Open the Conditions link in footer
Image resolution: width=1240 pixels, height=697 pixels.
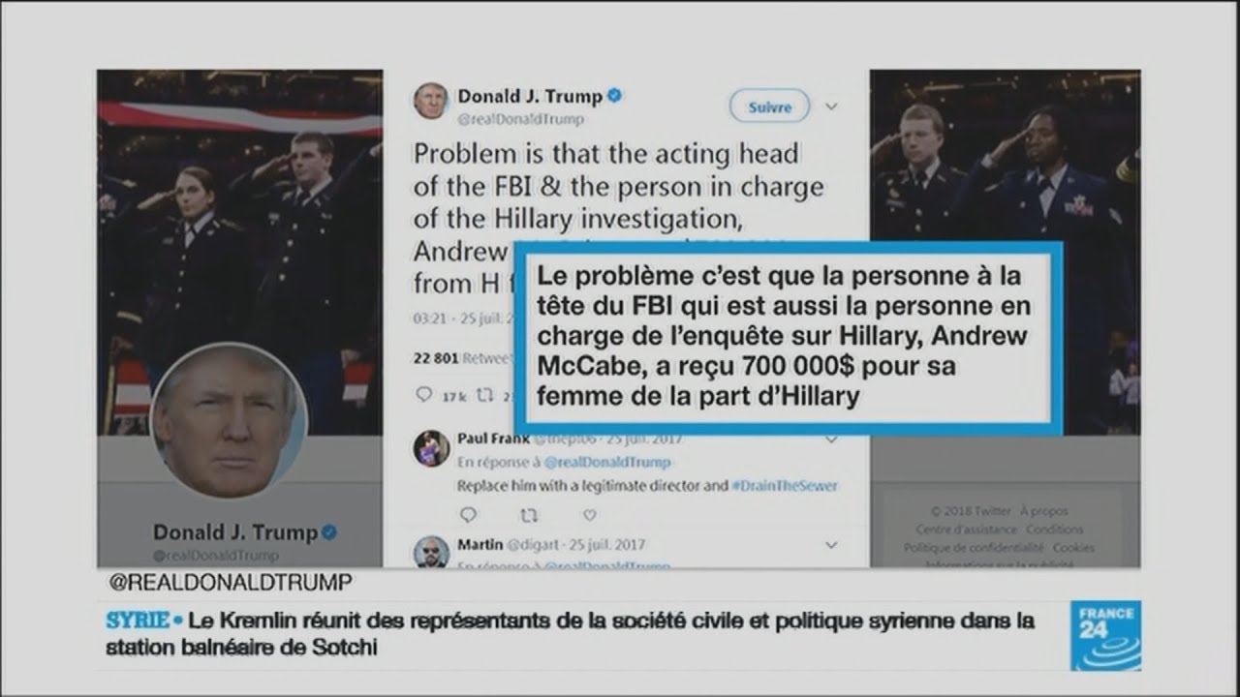(x=1054, y=530)
